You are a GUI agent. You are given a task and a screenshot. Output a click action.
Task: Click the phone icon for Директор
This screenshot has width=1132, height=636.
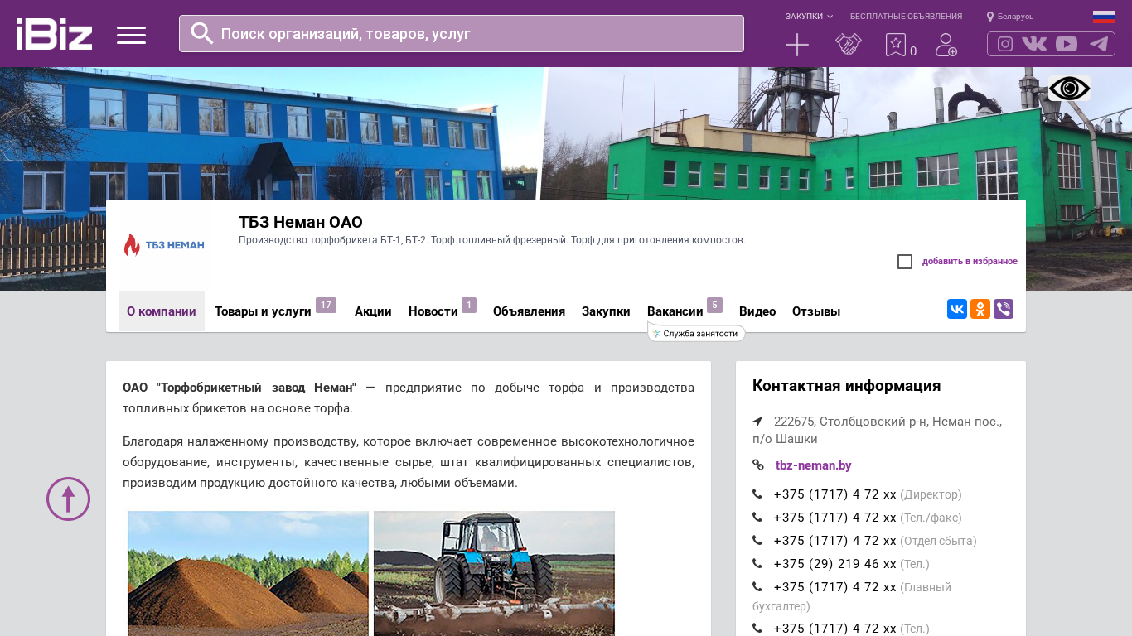(x=757, y=494)
